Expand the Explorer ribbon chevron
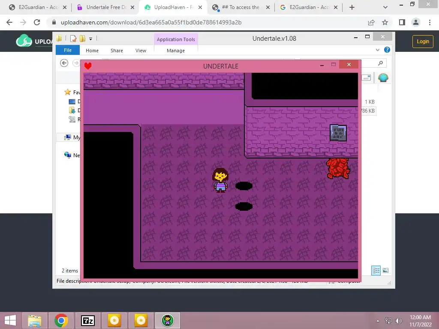 (x=377, y=50)
